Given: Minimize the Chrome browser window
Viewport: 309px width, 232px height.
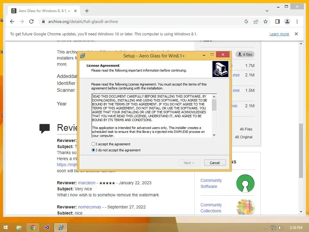Looking at the screenshot, I should click(278, 7).
